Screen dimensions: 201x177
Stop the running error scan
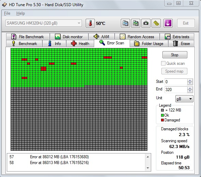pyautogui.click(x=175, y=55)
